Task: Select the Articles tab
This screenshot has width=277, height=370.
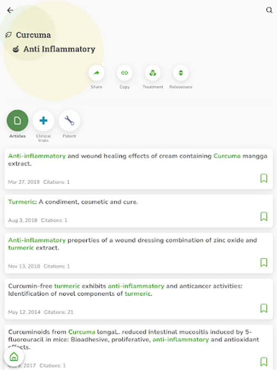Action: [x=18, y=120]
